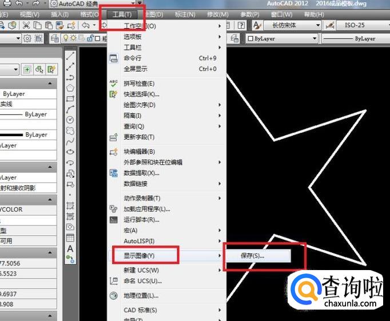
Task: Collapse section above 77.5056 value
Action: pos(50,252)
